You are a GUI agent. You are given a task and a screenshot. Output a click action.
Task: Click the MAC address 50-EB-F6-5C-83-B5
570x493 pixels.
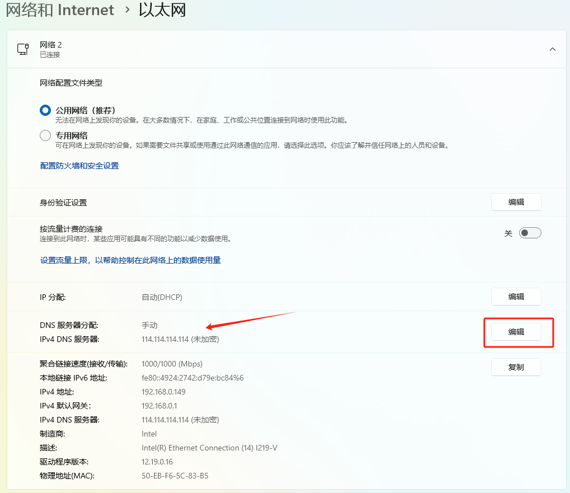click(175, 476)
